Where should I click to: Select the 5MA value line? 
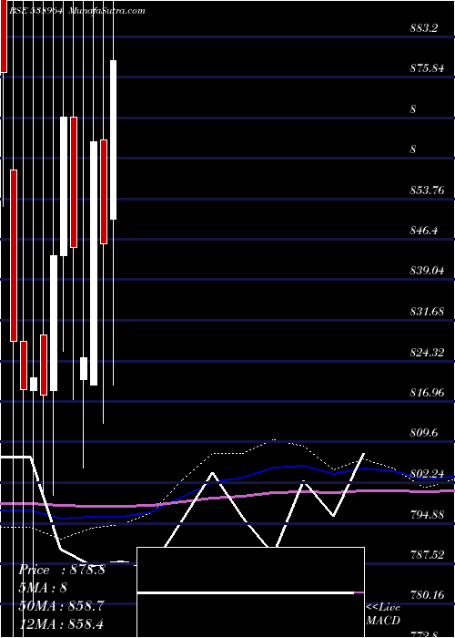(x=43, y=588)
